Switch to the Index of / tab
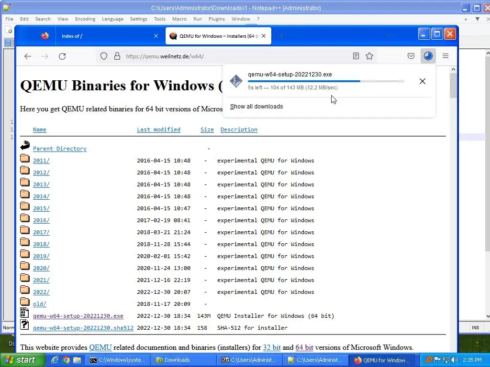The height and width of the screenshot is (367, 490). 109,36
